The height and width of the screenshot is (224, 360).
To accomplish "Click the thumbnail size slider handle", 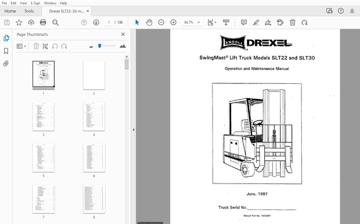I will point(99,46).
